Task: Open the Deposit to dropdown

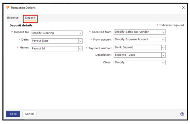Action: [x=57, y=33]
